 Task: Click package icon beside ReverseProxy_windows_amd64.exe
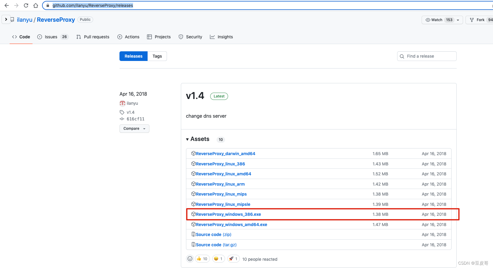(x=194, y=224)
